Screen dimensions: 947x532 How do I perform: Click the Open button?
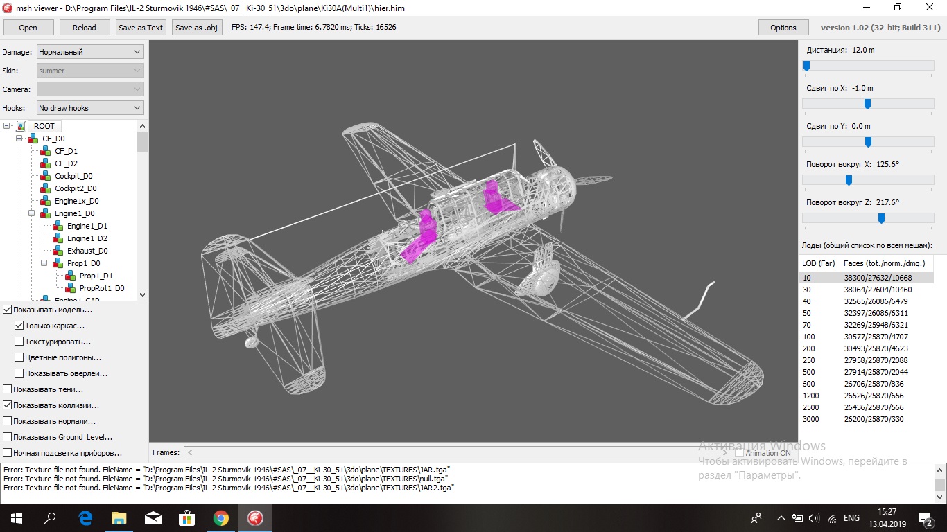coord(28,28)
